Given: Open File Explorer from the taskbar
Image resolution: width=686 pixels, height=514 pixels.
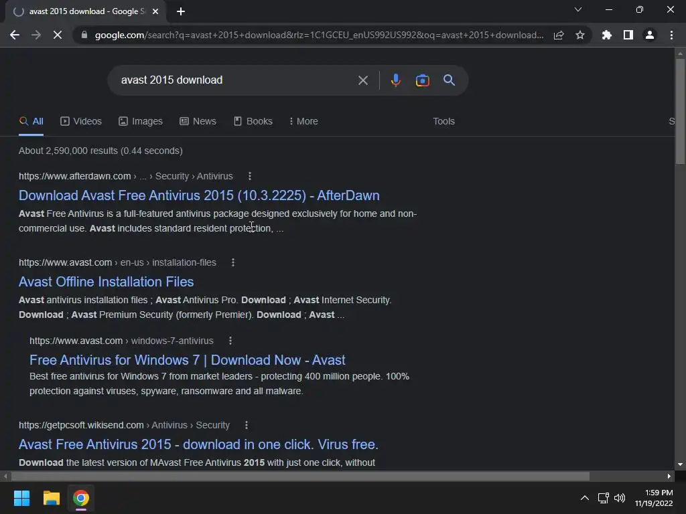Looking at the screenshot, I should click(x=51, y=498).
